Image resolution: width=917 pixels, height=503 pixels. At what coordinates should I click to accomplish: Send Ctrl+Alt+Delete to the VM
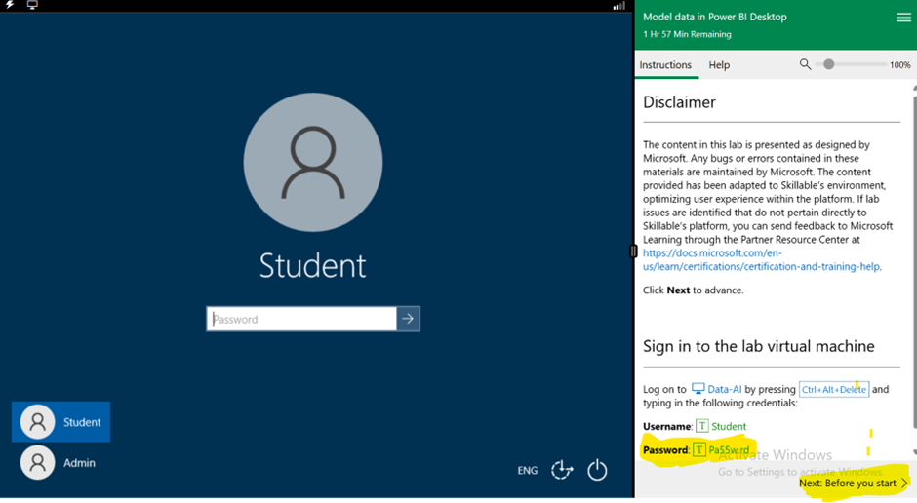click(x=834, y=389)
